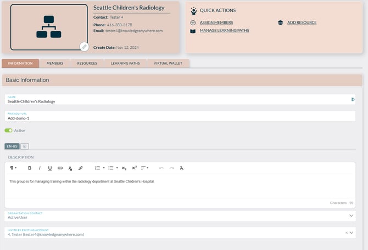Apply subscript formatting
Image resolution: width=368 pixels, height=250 pixels.
[124, 168]
